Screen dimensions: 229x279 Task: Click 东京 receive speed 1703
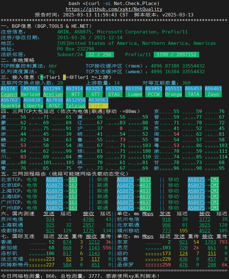[210, 242]
